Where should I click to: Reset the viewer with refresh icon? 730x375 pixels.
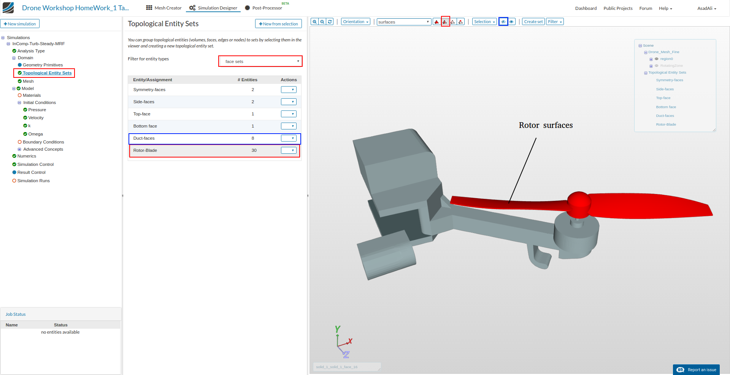point(330,22)
